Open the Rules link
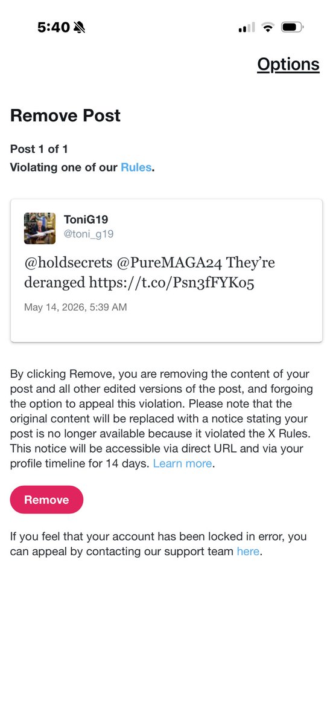The width and height of the screenshot is (333, 725). pyautogui.click(x=136, y=167)
